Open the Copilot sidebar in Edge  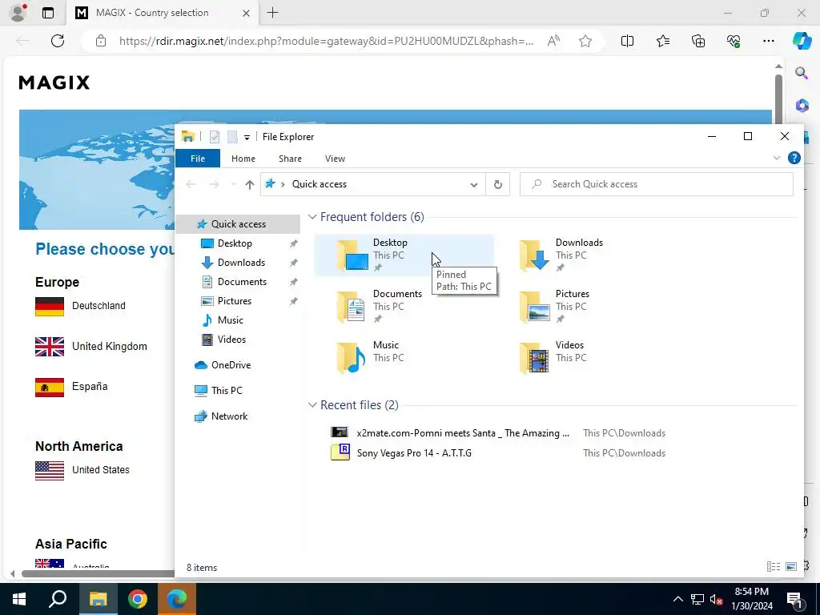pyautogui.click(x=802, y=41)
